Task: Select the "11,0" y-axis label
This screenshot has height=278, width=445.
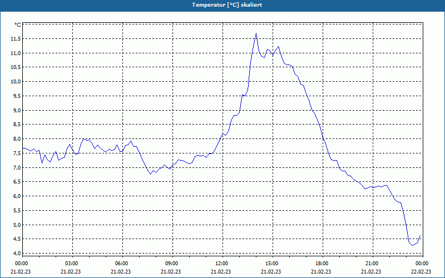Action: point(16,53)
